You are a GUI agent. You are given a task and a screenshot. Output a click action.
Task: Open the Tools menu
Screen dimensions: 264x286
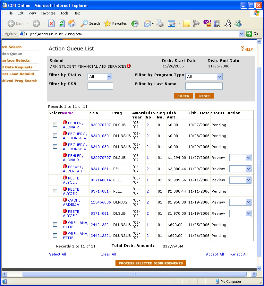tap(64, 13)
